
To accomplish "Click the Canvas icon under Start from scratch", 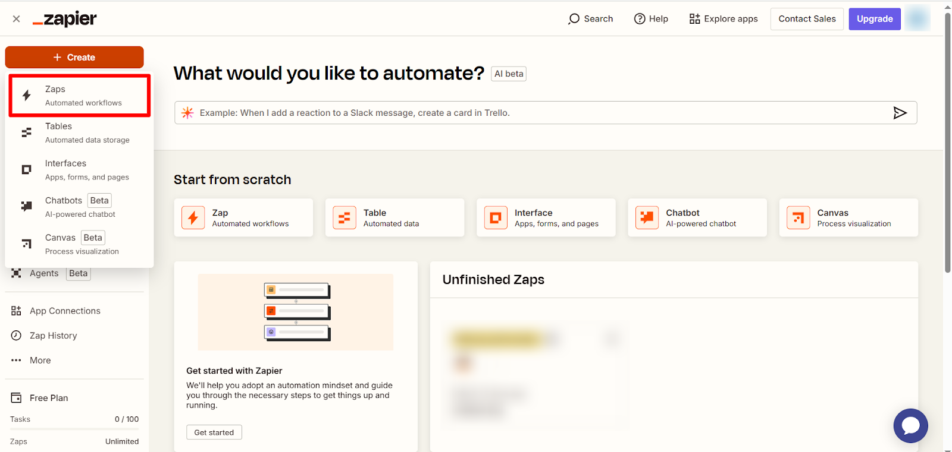I will (x=798, y=218).
